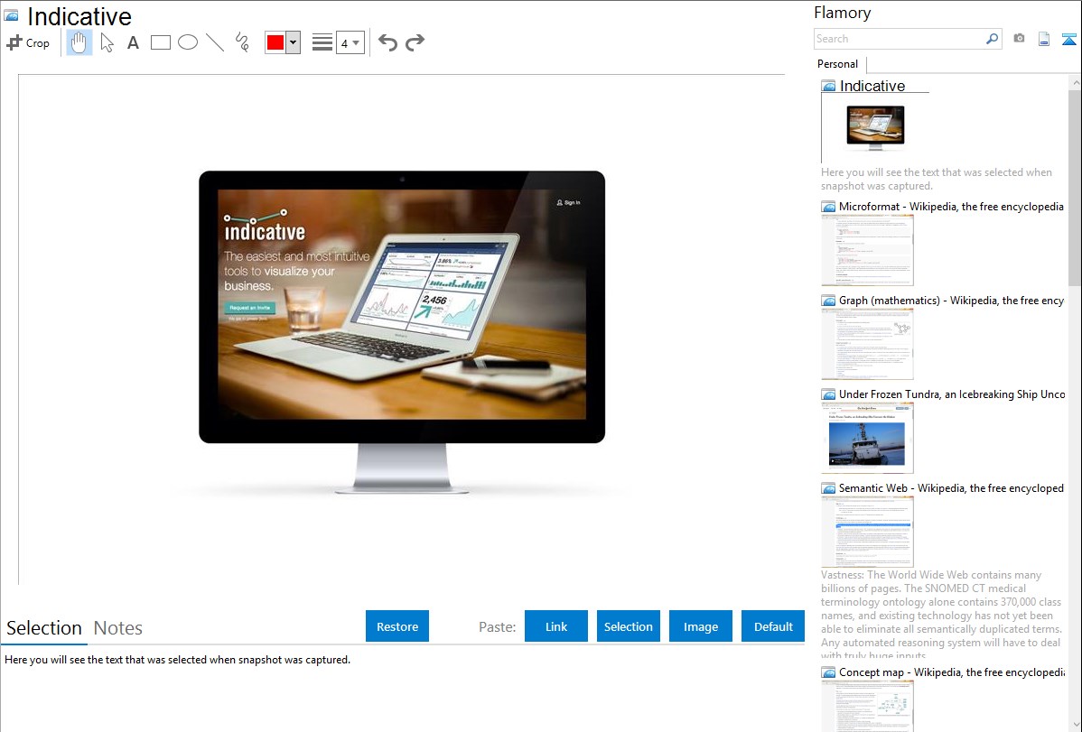Viewport: 1082px width, 732px height.
Task: Click the camera capture snapshot icon
Action: coord(1019,39)
